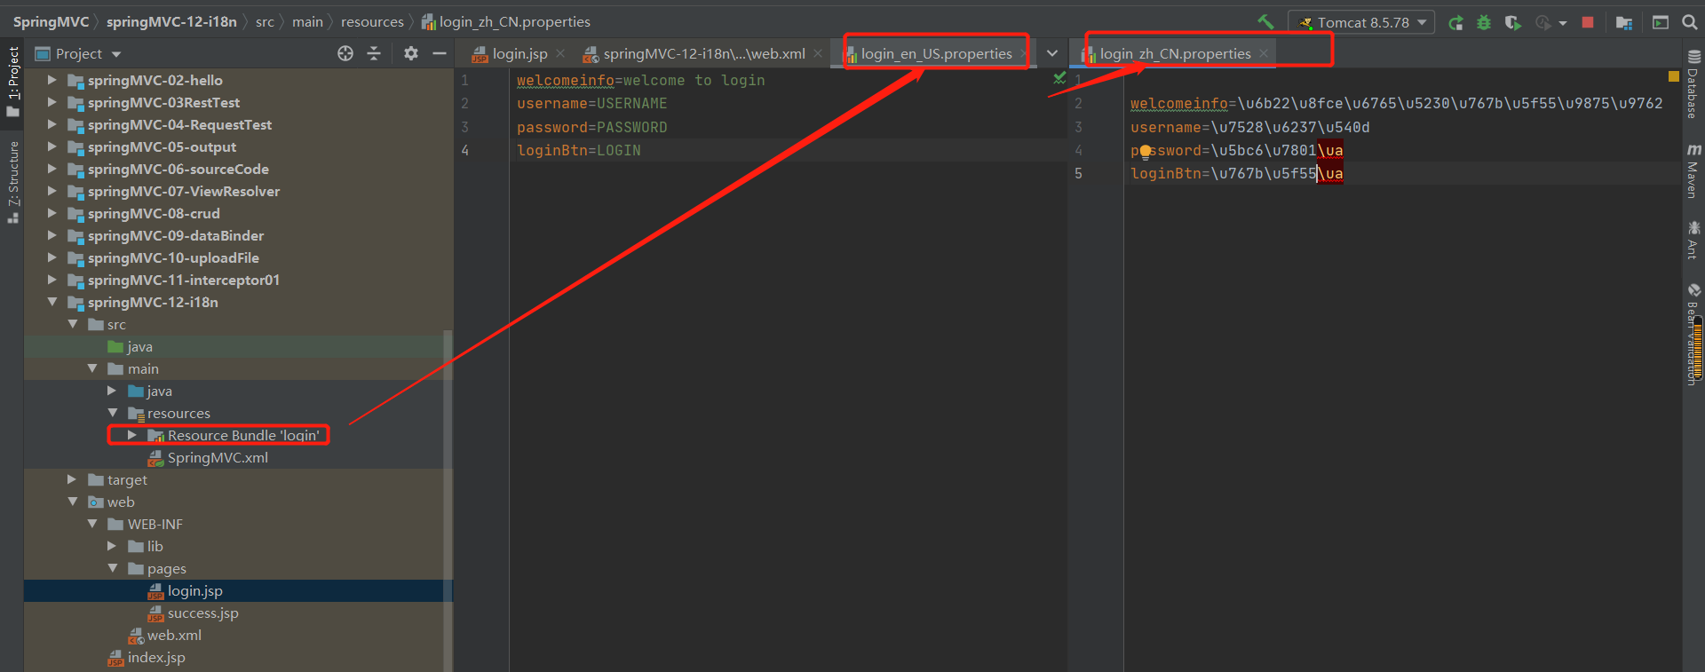Screen dimensions: 1705x672
Task: Click springMVC-12-i18n breadcrumb
Action: [x=171, y=22]
